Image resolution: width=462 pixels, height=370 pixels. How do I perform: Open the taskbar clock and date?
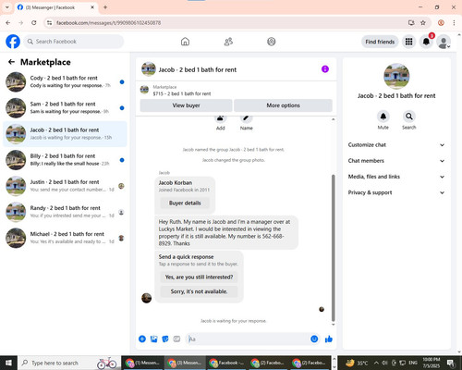(432, 363)
